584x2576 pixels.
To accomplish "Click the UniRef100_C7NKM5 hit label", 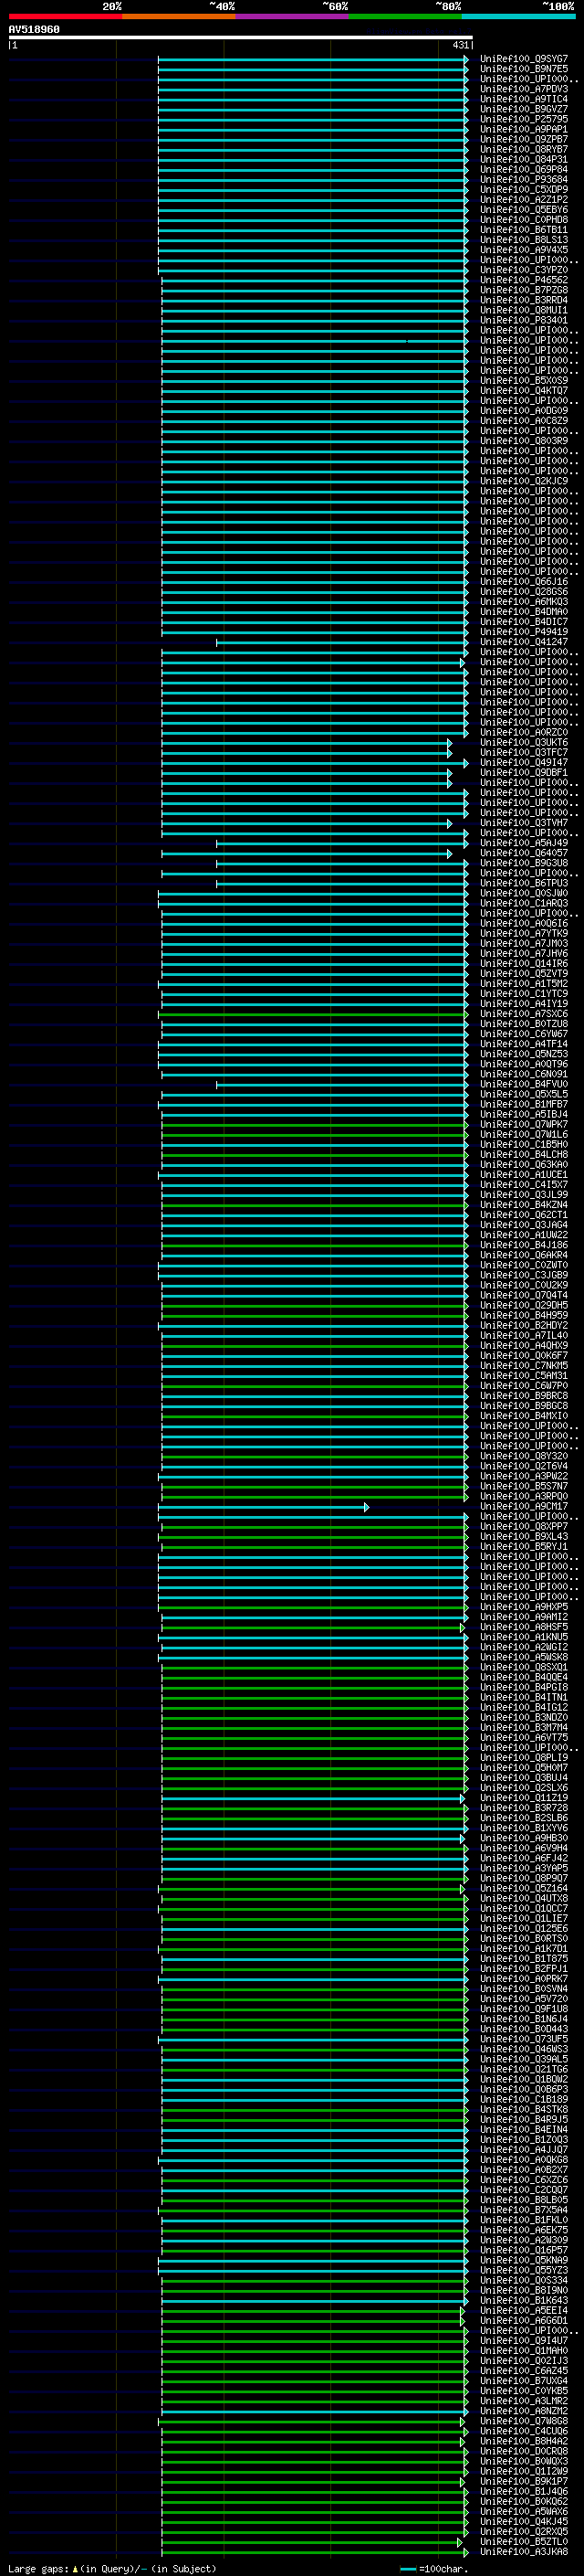I will [x=524, y=1366].
